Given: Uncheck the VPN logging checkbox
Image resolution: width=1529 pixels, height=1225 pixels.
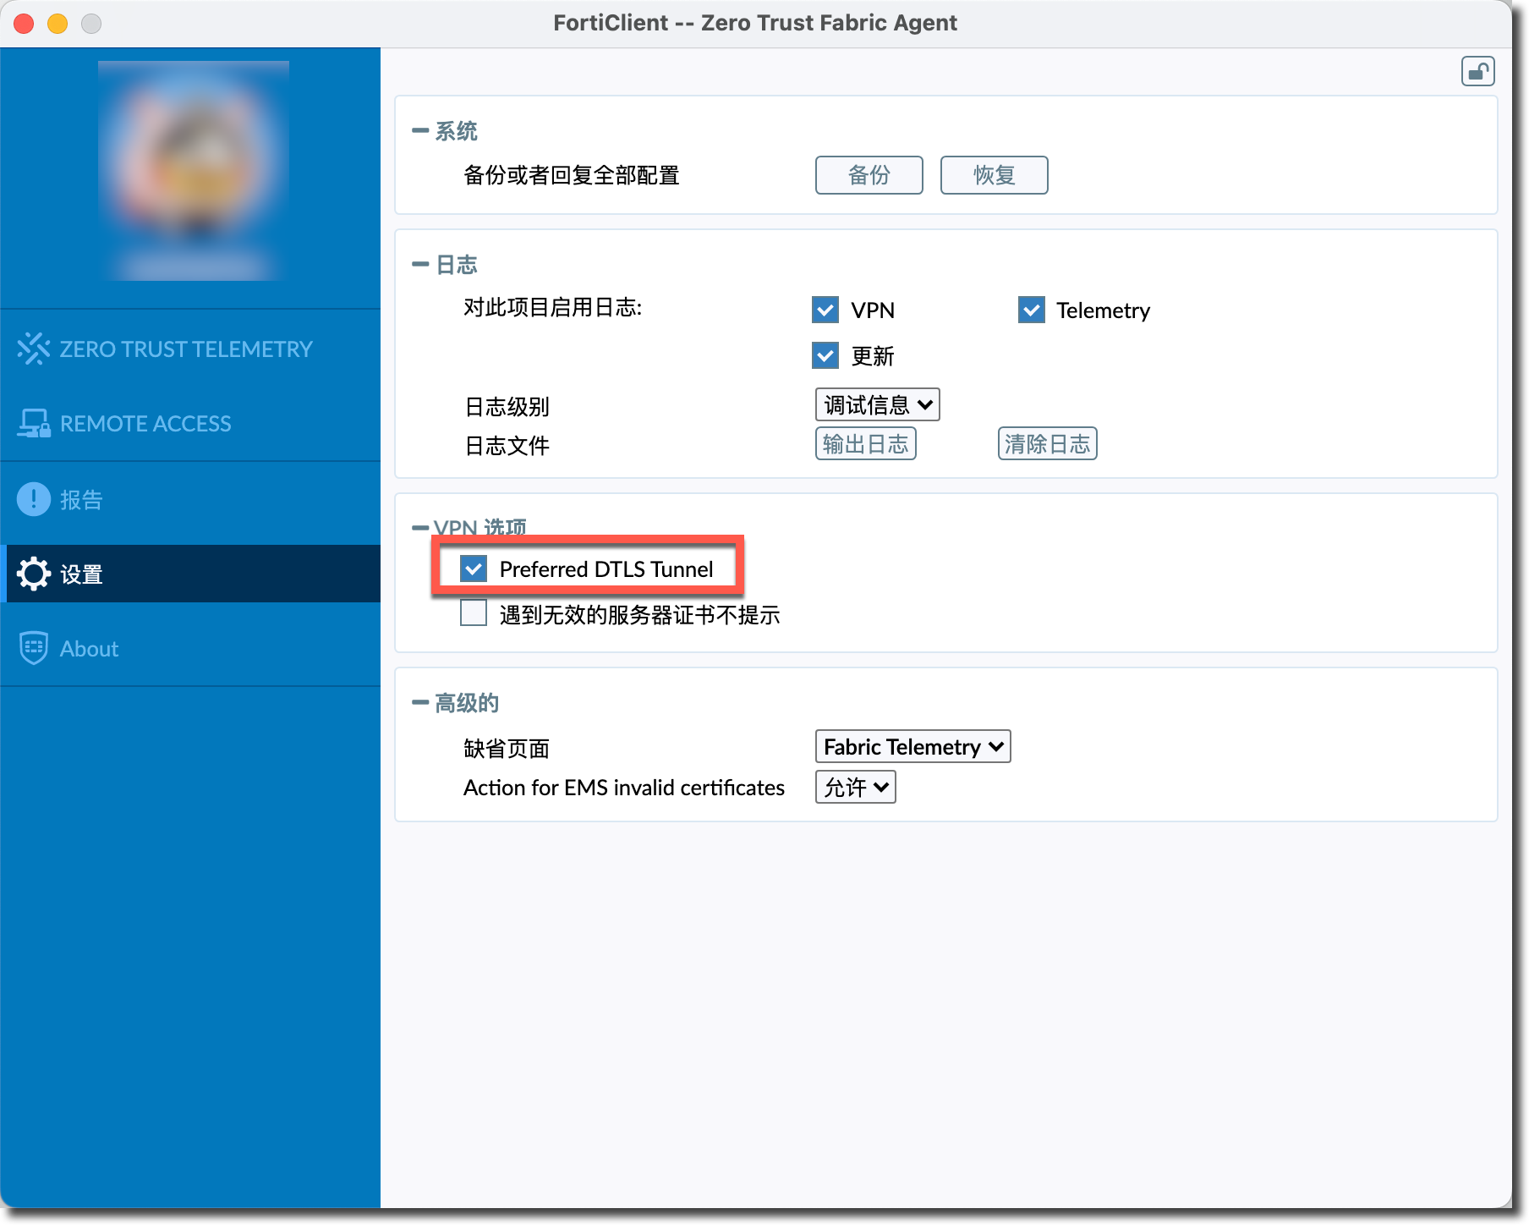Looking at the screenshot, I should [x=825, y=310].
